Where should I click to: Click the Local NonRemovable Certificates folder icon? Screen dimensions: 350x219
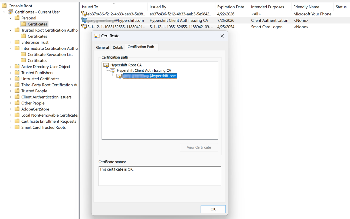coord(17,115)
